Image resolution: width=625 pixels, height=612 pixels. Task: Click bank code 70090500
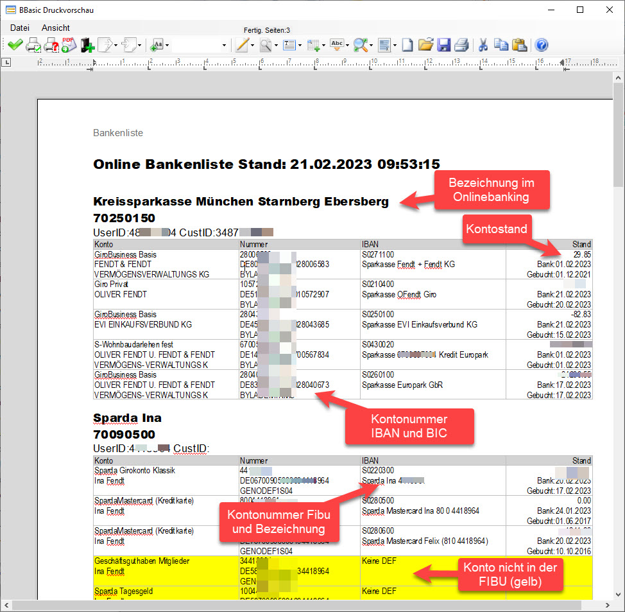pos(124,435)
